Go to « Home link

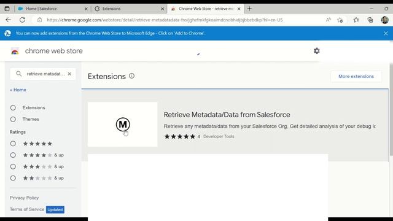pos(18,90)
